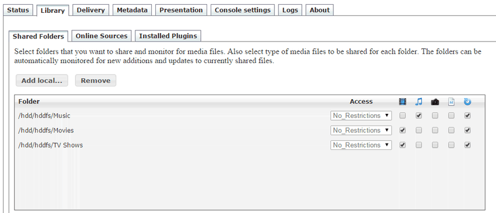
Task: Click the blue refresh monitoring column icon
Action: [x=467, y=102]
